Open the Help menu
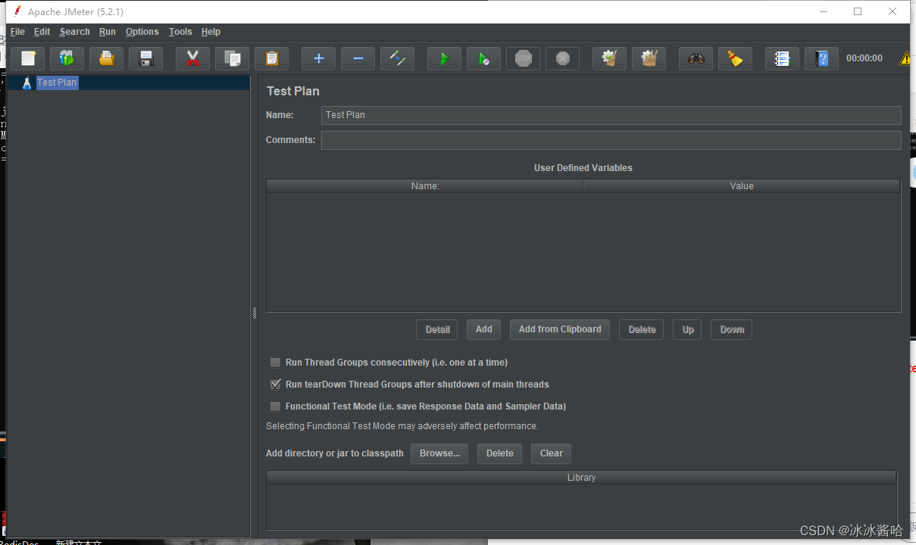The image size is (916, 545). tap(211, 32)
